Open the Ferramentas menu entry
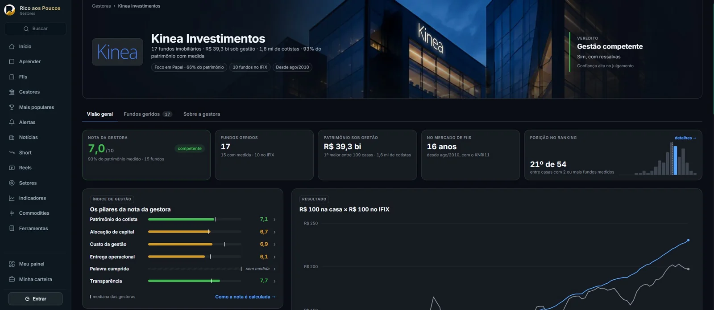Image resolution: width=714 pixels, height=310 pixels. point(35,228)
